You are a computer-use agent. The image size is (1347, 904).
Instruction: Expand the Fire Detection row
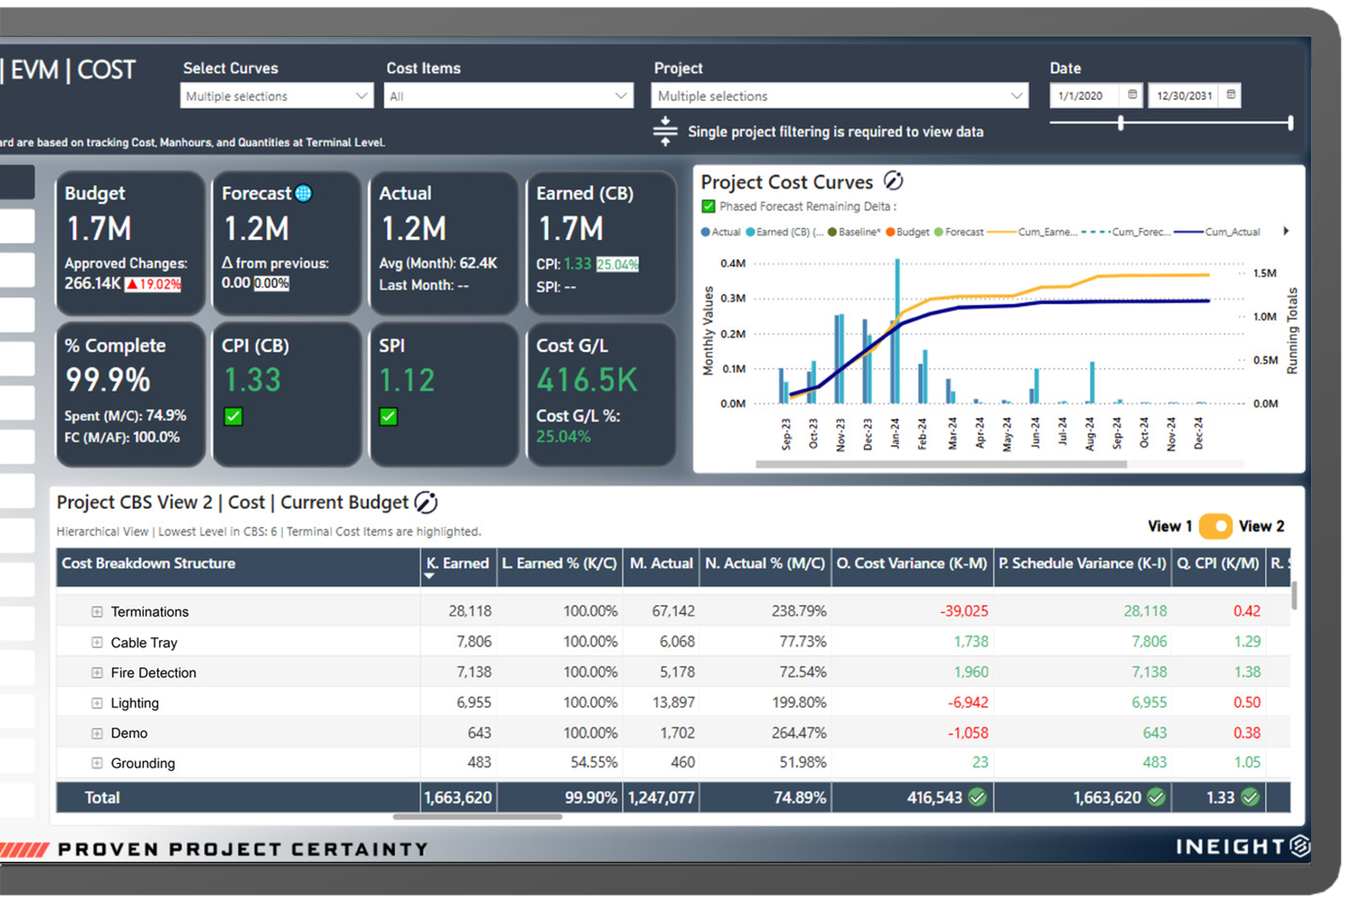click(97, 673)
